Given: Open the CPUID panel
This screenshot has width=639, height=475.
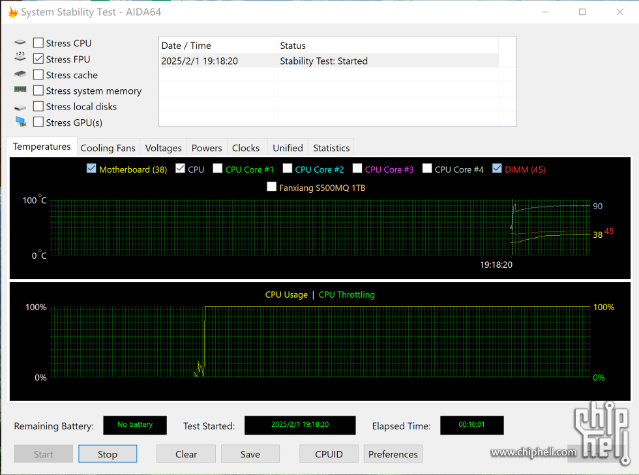Looking at the screenshot, I should (x=329, y=453).
